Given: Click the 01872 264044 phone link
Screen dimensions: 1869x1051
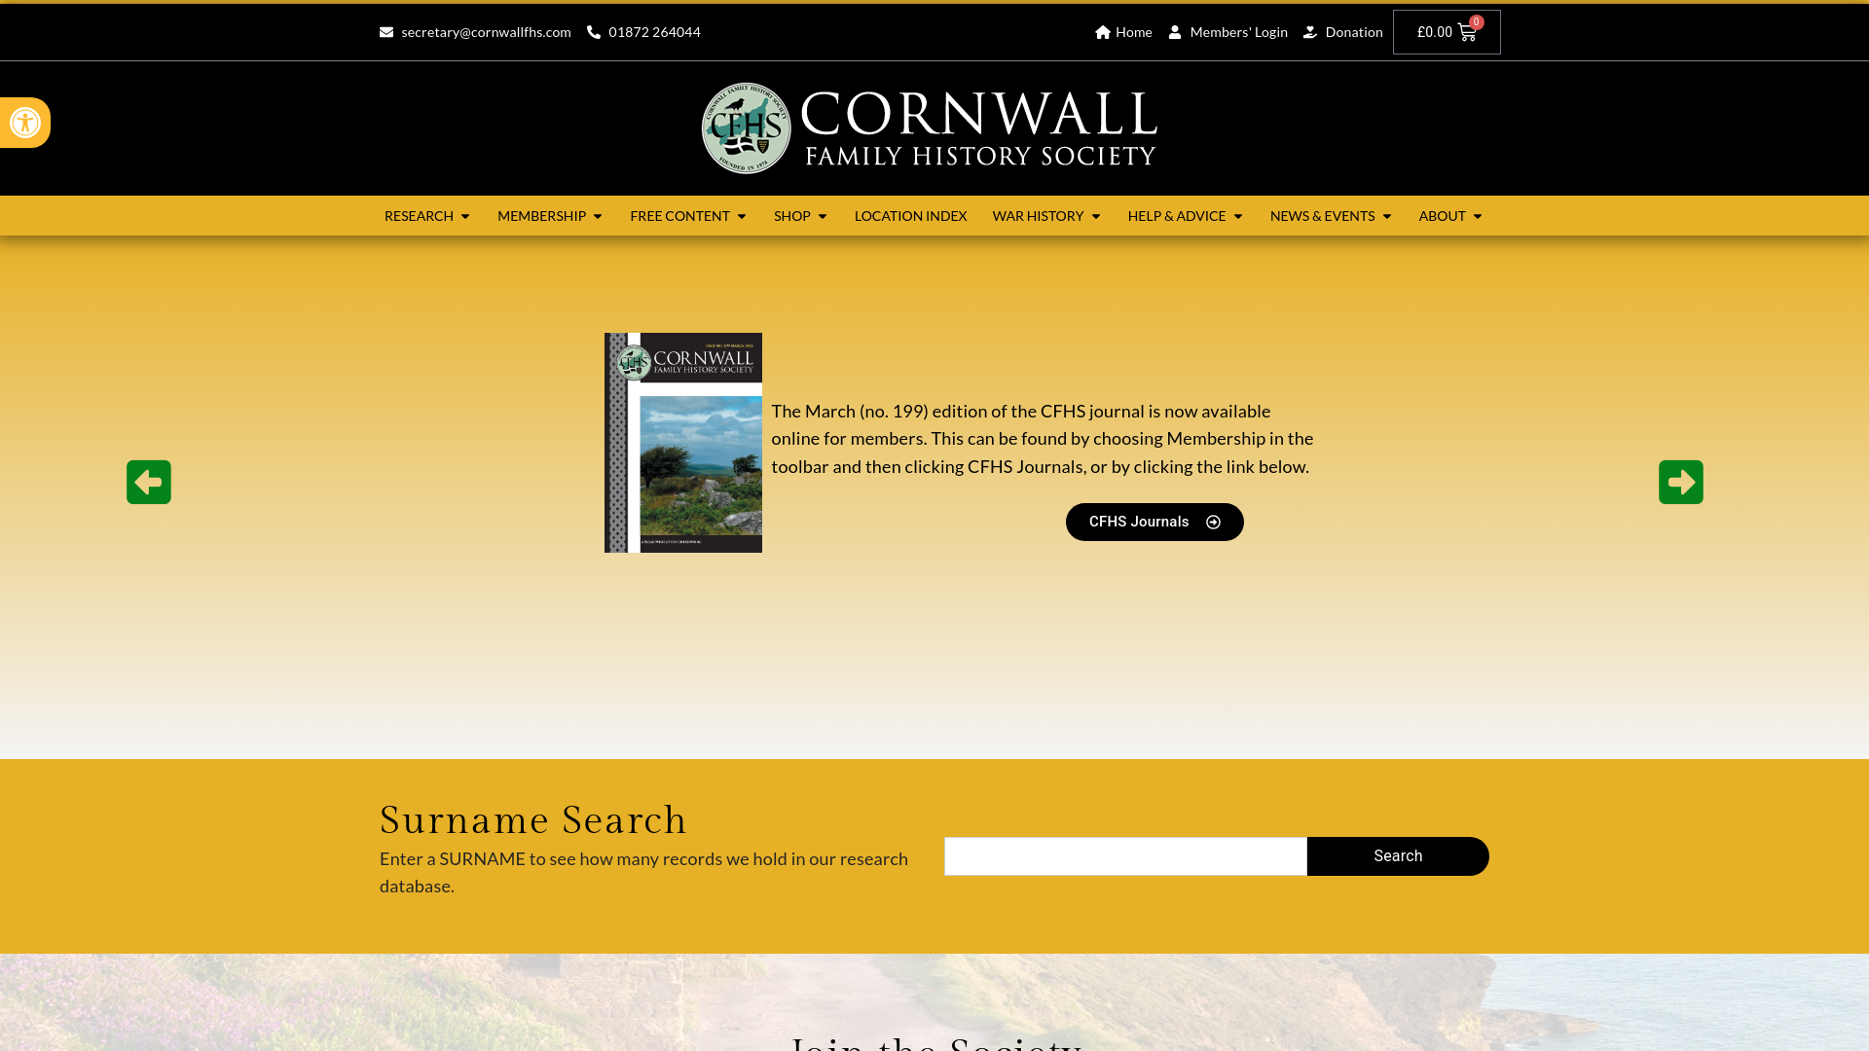Looking at the screenshot, I should (654, 32).
